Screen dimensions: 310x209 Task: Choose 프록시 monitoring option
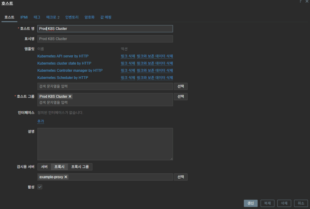tap(59, 167)
